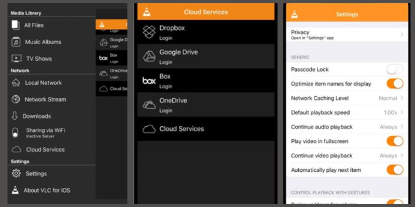
Task: Tap Settings label in sidebar
Action: pyautogui.click(x=36, y=174)
